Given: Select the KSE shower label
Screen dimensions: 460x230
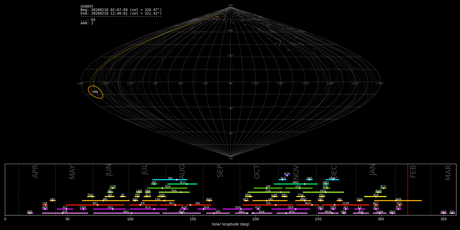Looking at the screenshot, I should point(30,212).
